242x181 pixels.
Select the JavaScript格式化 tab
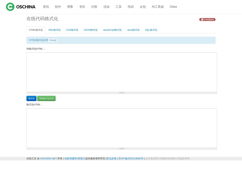[x=112, y=30]
